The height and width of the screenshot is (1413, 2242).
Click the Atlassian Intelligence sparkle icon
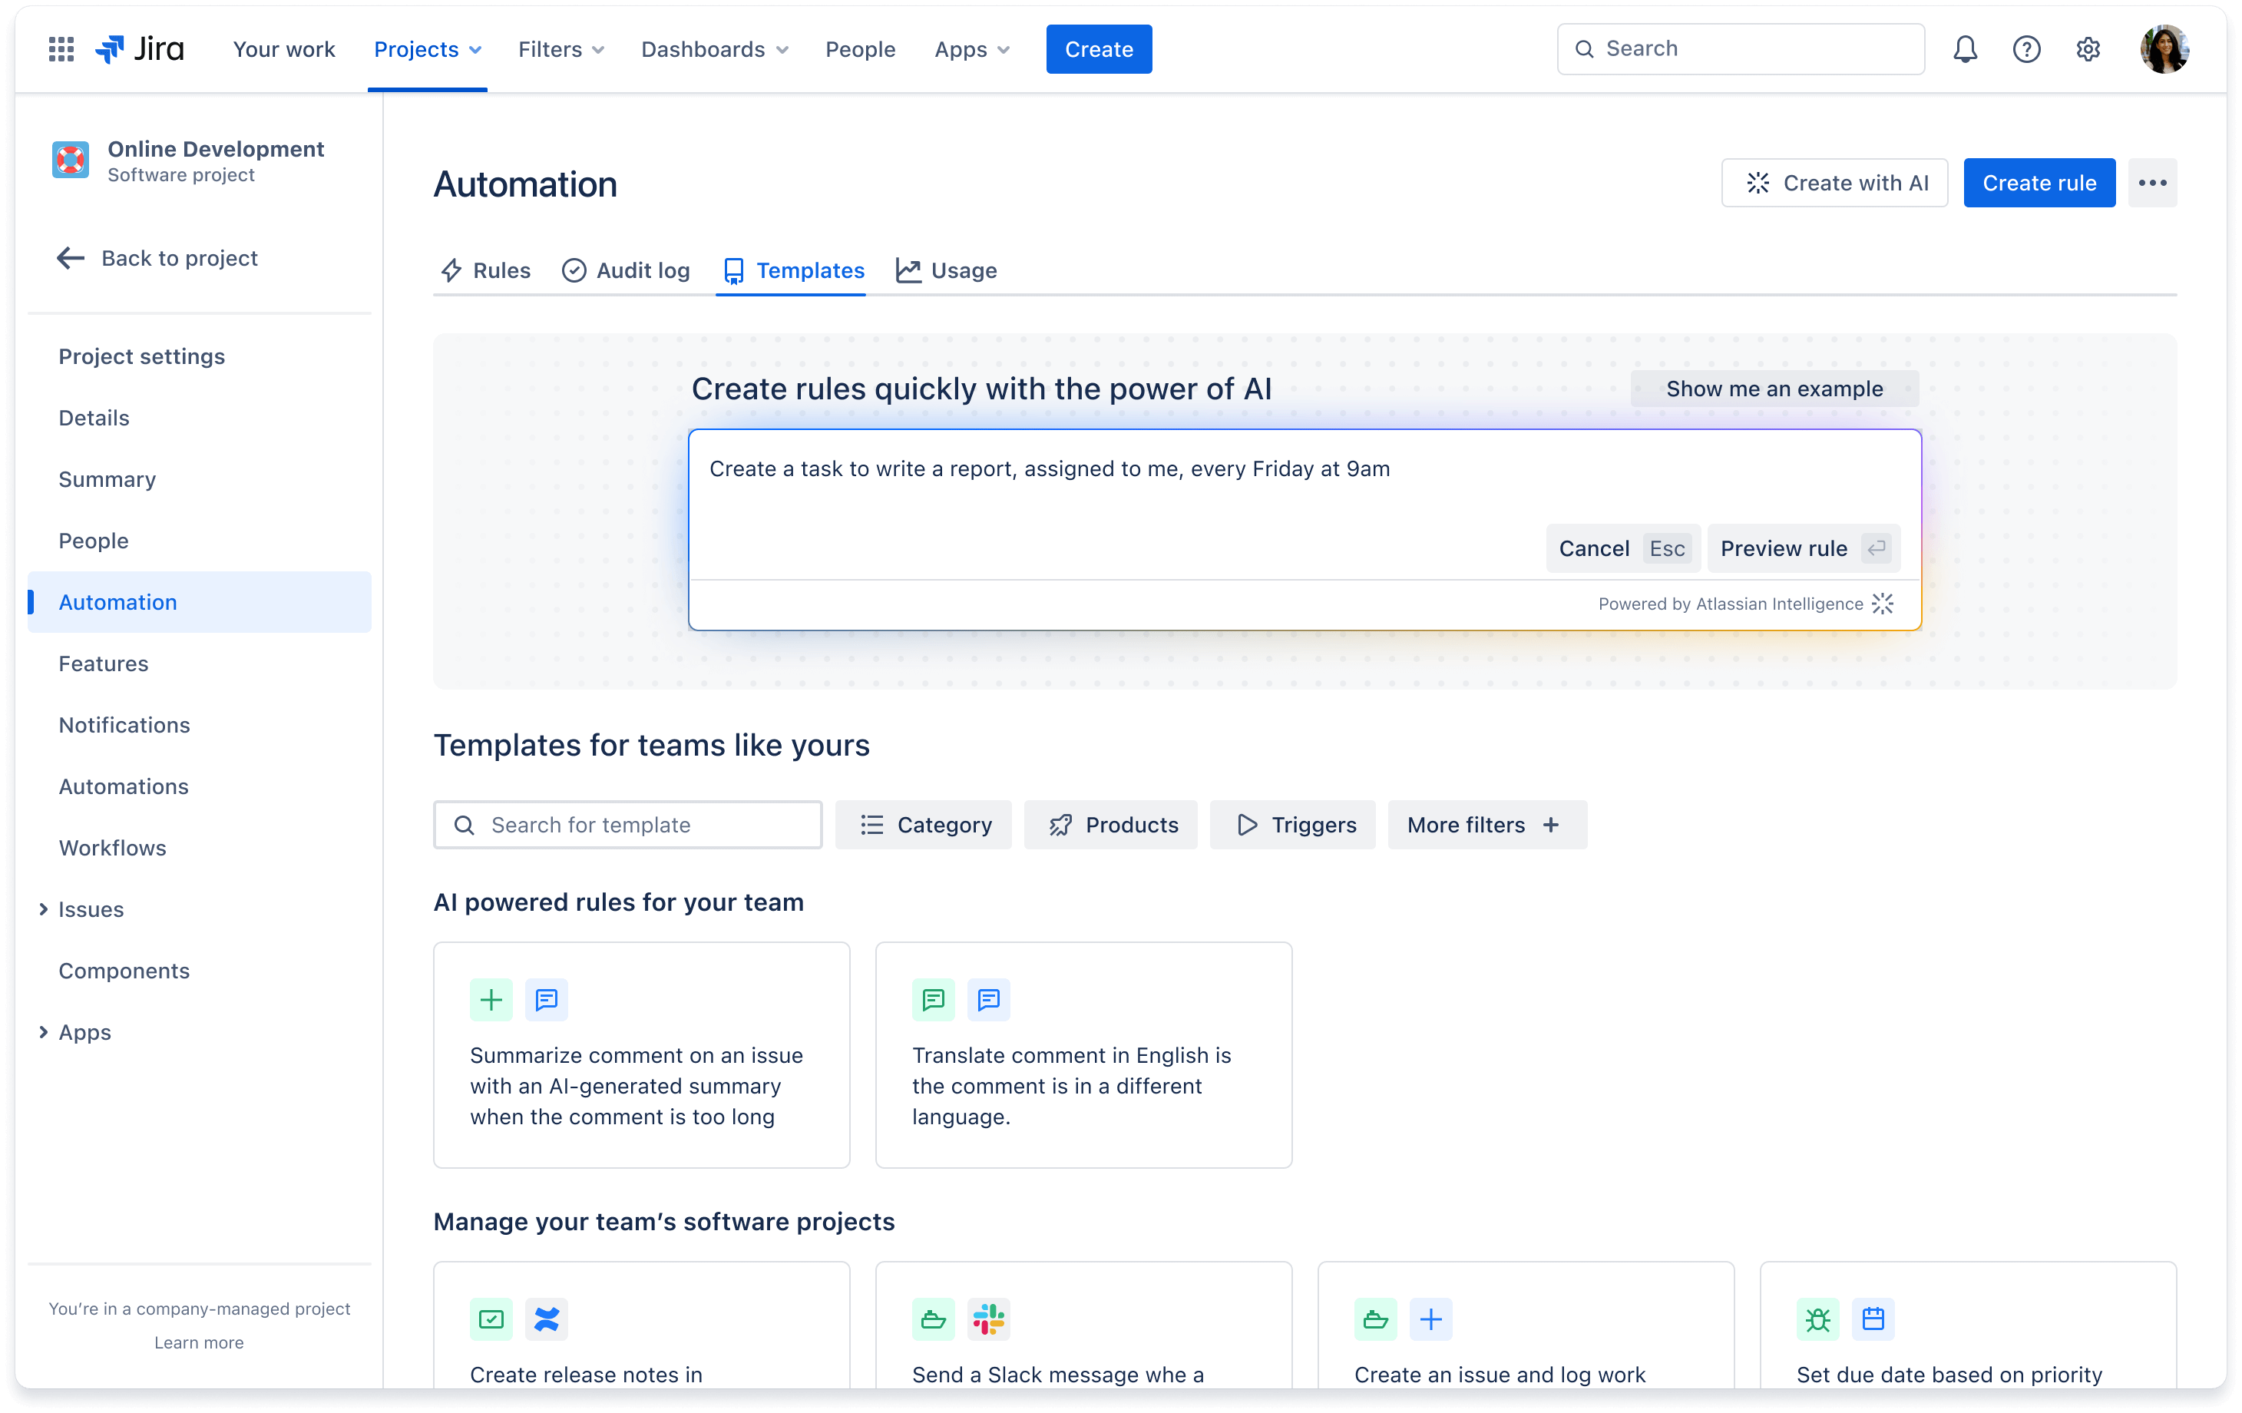tap(1883, 604)
